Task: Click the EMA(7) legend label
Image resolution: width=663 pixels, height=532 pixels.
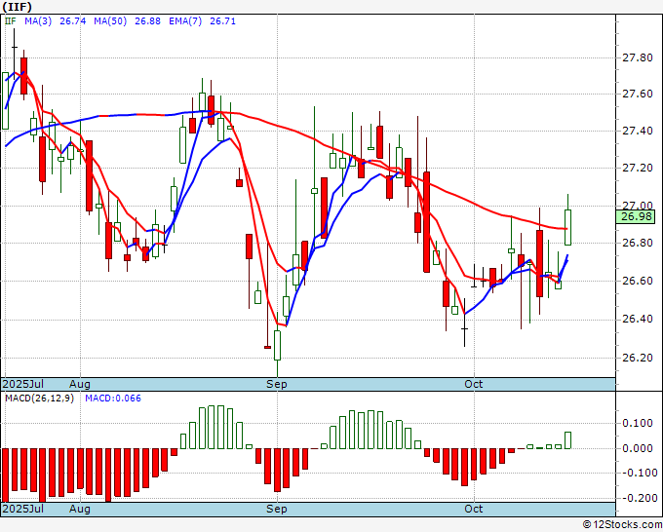Action: (x=185, y=21)
